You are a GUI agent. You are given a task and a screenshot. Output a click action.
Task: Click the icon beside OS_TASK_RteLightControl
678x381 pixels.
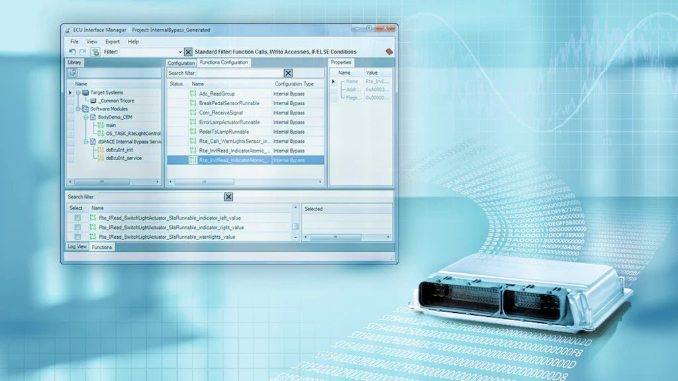pos(101,134)
